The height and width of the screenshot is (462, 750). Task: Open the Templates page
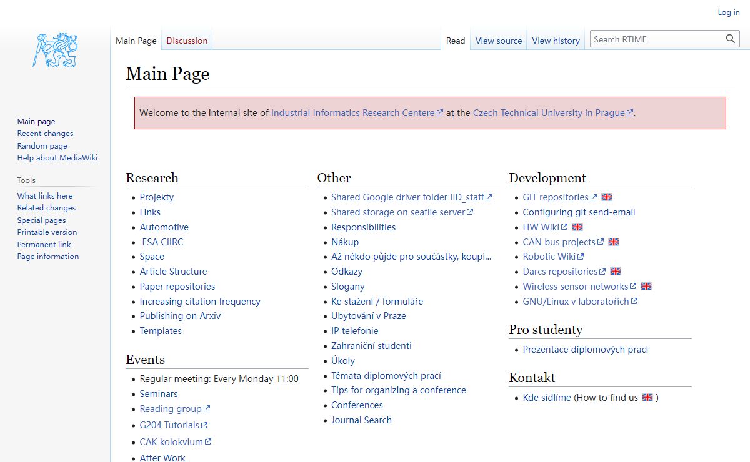(161, 331)
